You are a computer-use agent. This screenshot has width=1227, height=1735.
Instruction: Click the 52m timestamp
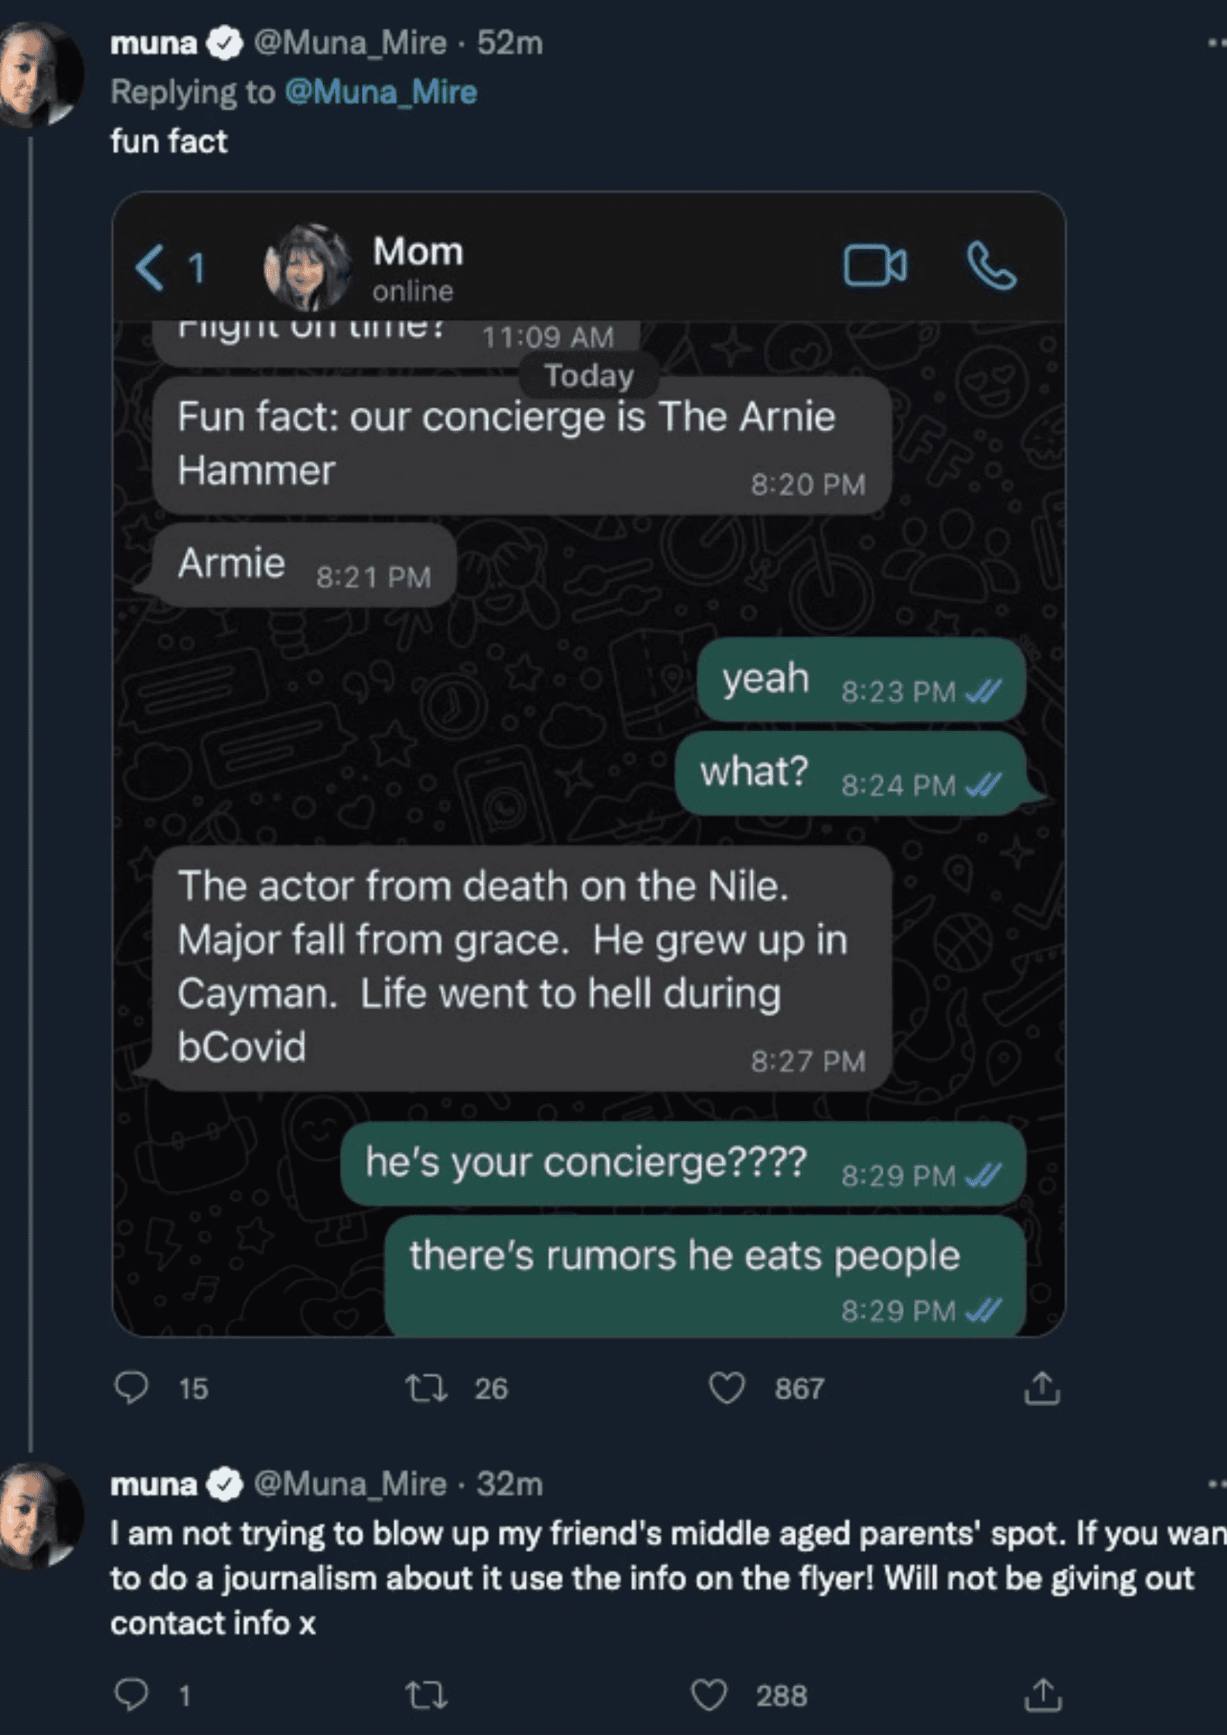(x=510, y=43)
